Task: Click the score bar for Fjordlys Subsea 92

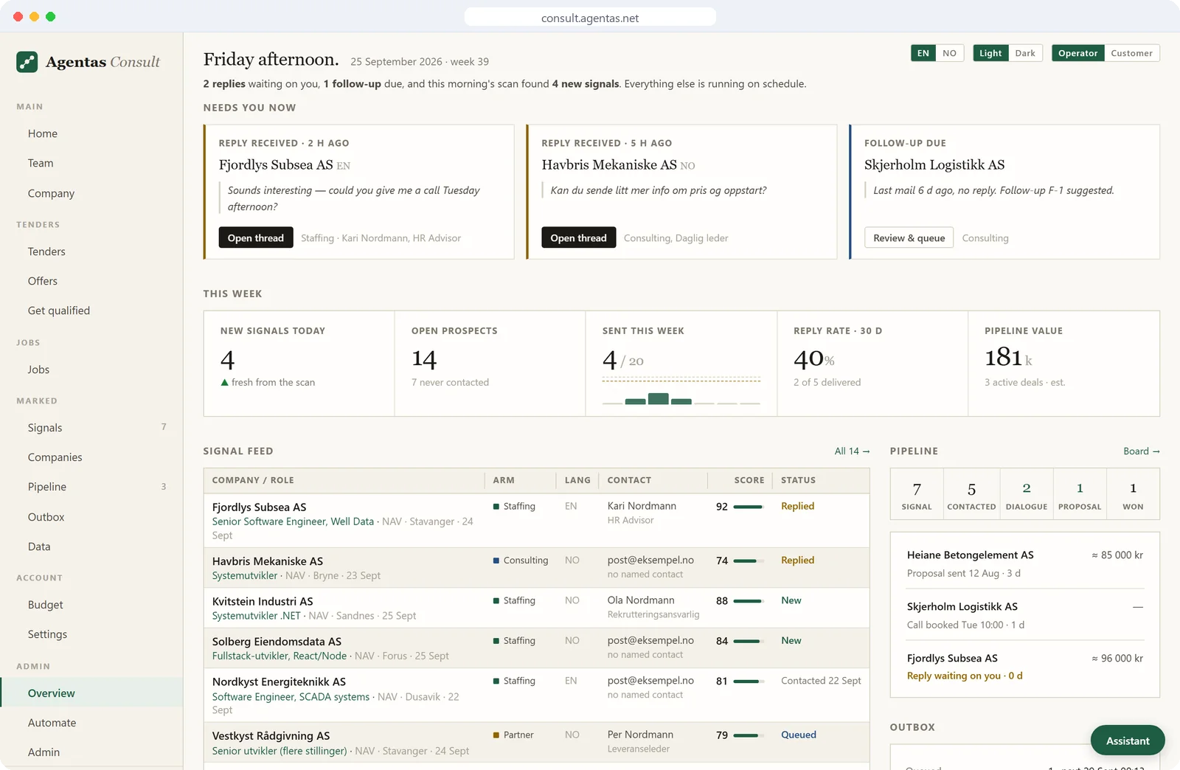Action: (x=748, y=507)
